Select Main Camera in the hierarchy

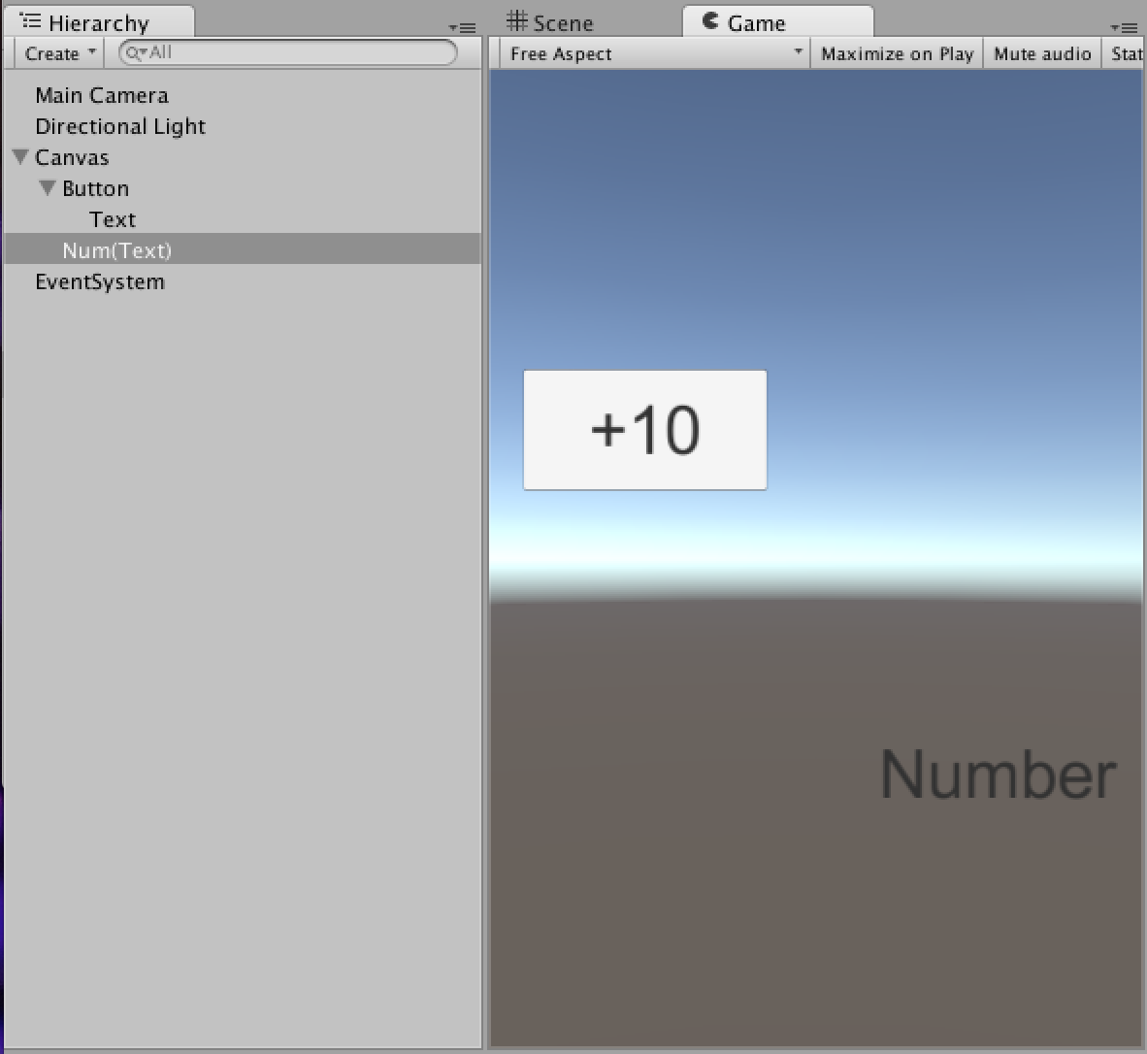click(x=102, y=95)
